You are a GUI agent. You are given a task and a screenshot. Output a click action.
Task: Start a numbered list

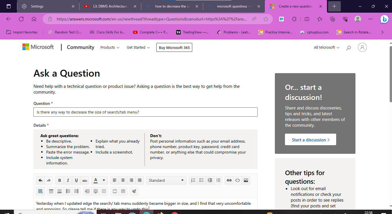tap(193, 180)
